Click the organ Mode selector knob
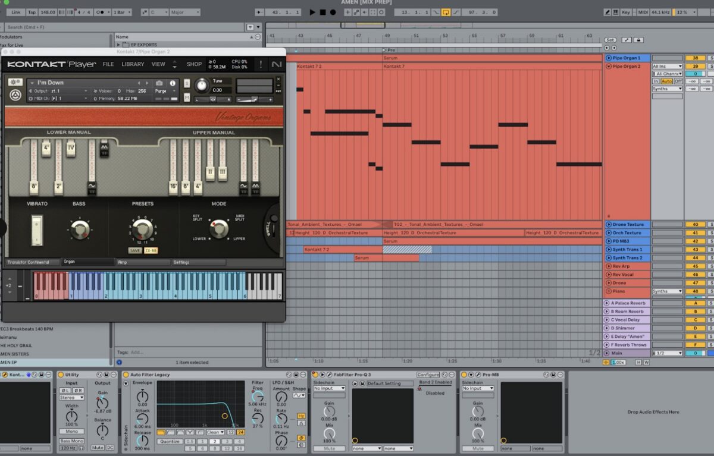714x456 pixels. click(x=219, y=228)
